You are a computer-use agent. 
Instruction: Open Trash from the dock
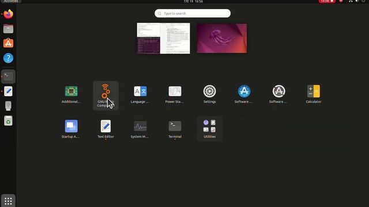[x=8, y=121]
